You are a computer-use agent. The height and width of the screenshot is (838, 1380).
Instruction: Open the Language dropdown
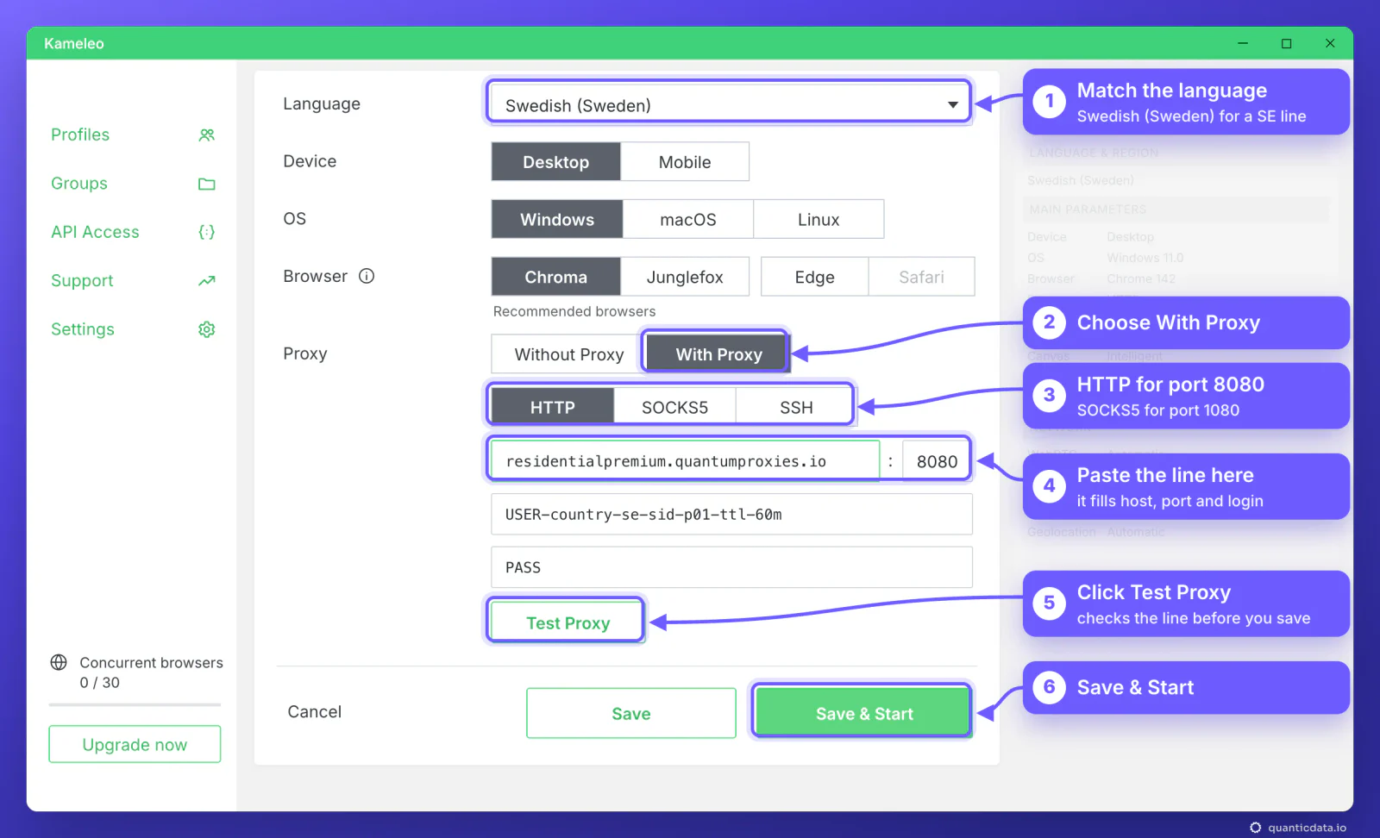(729, 105)
